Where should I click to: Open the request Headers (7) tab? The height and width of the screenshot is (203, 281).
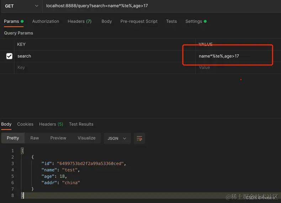(x=79, y=21)
